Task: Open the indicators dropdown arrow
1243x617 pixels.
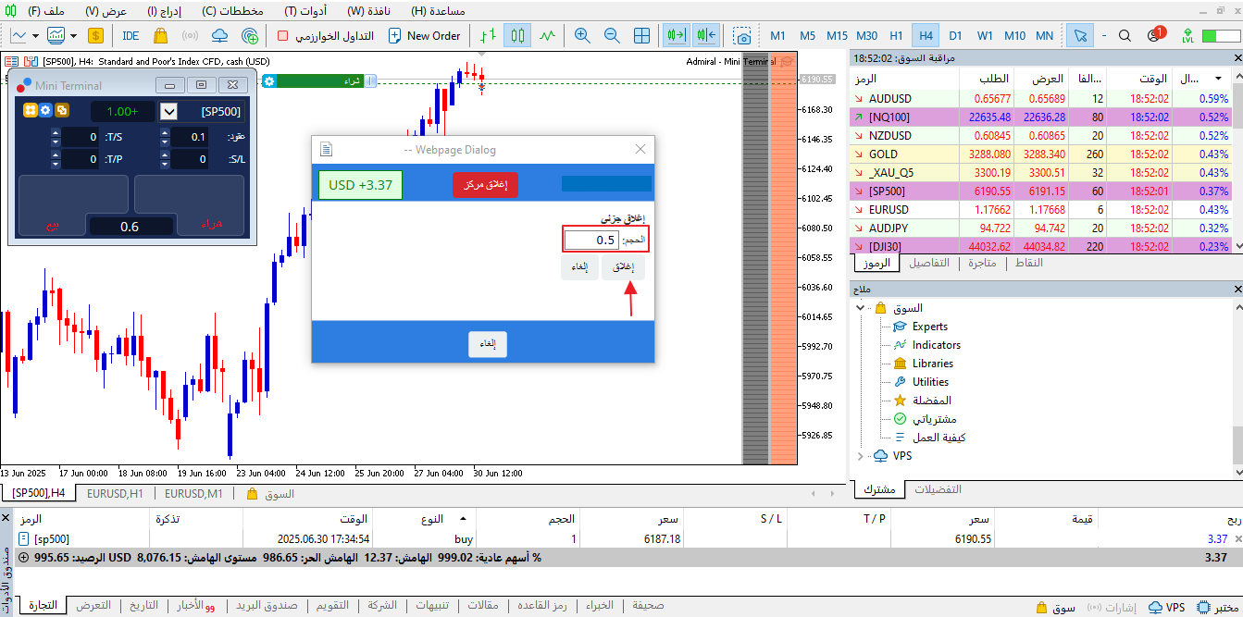Action: tap(72, 36)
